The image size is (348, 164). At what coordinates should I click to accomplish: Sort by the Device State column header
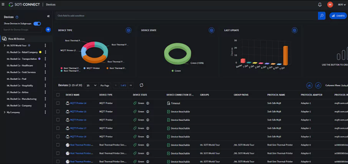coord(140,95)
